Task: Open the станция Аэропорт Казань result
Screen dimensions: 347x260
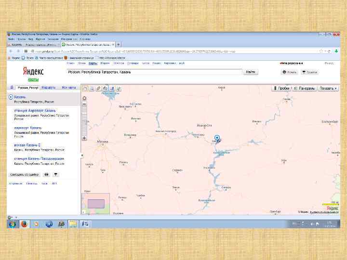Action: click(35, 110)
